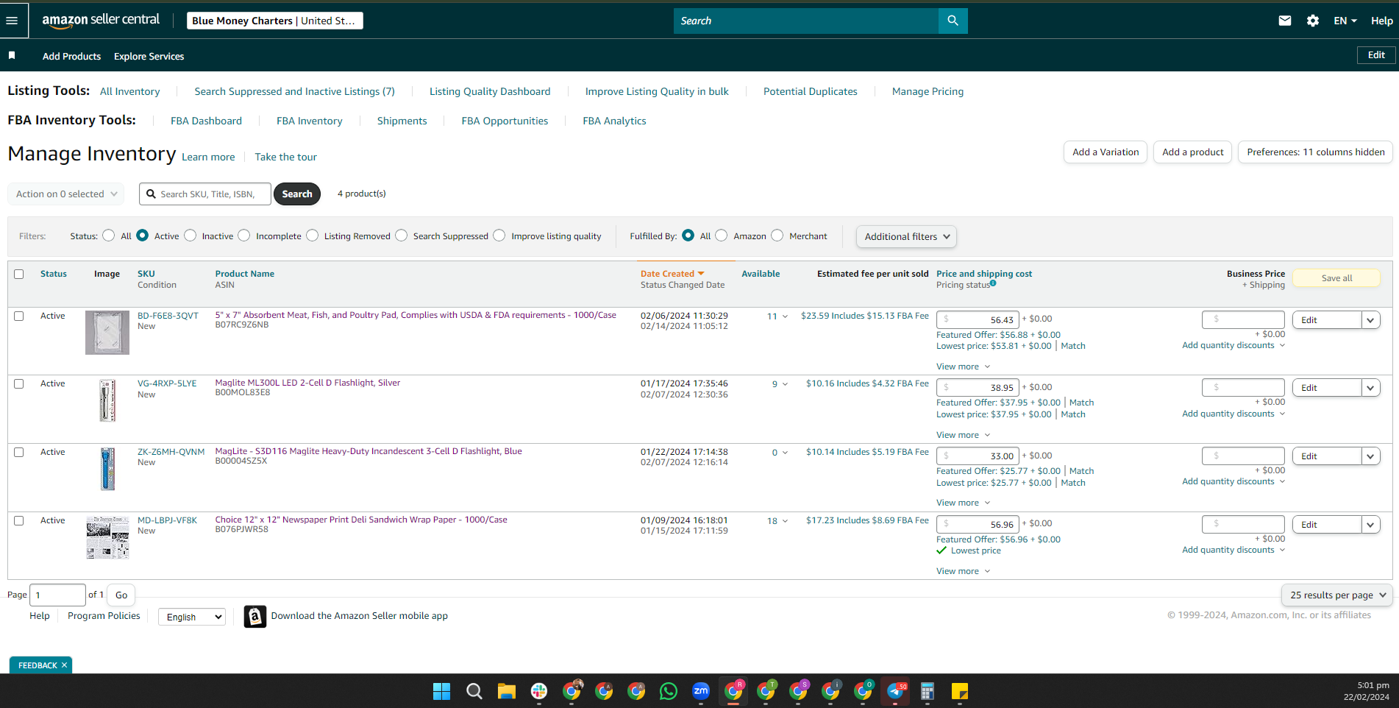
Task: Click the Add a product button
Action: [x=1193, y=152]
